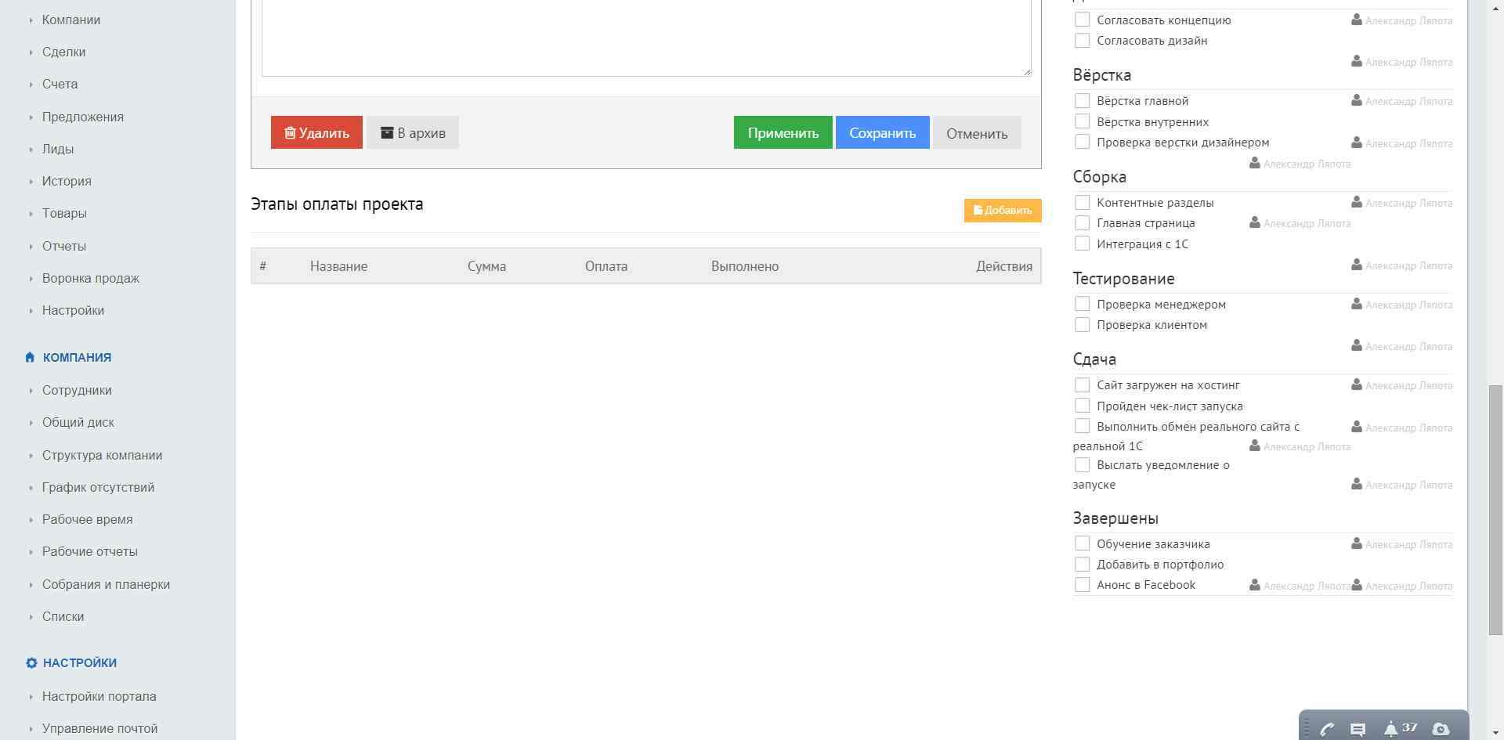The height and width of the screenshot is (740, 1504).
Task: Tick the Интеграция с 1С checkbox
Action: (1082, 244)
